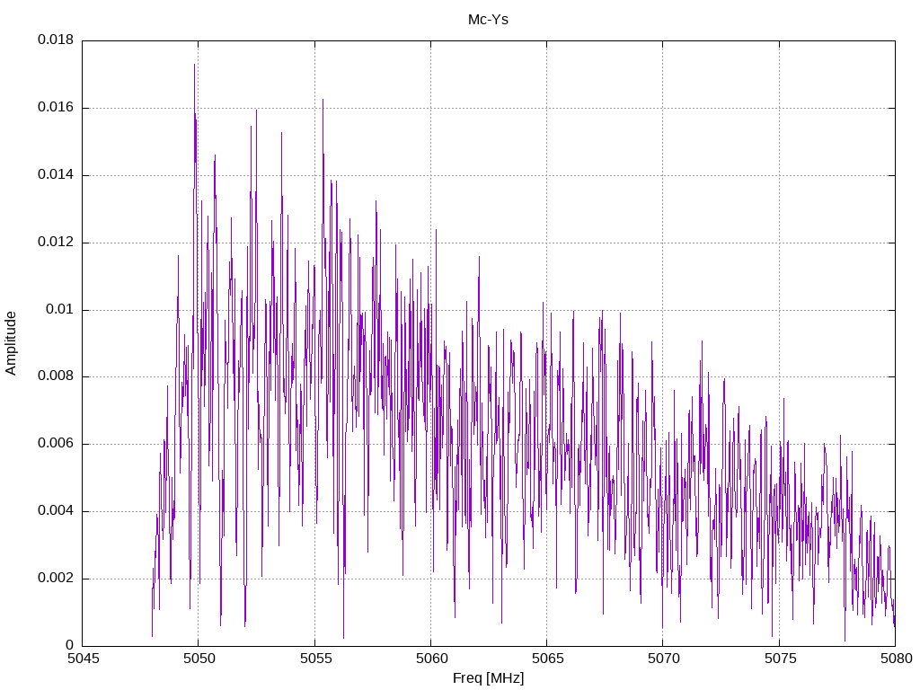Click y-axis tick label 0.012
Viewport: 920px width, 690px height.
[x=56, y=243]
